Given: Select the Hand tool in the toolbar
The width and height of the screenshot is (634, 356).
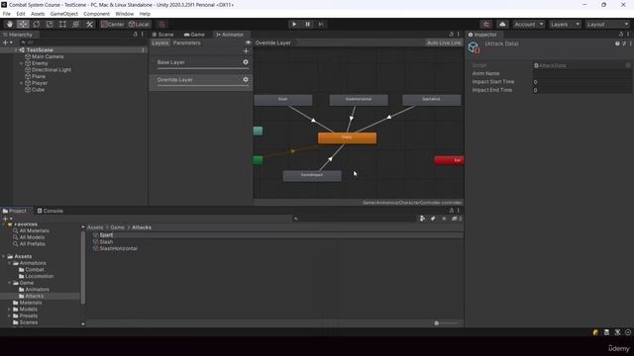Looking at the screenshot, I should pyautogui.click(x=10, y=24).
